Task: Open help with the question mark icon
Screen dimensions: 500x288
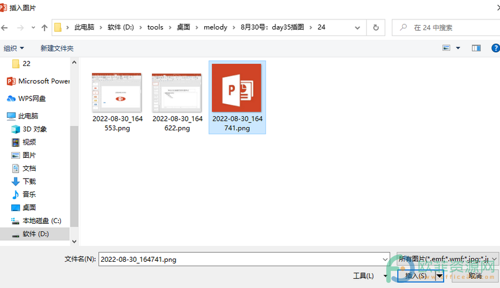Action: pos(495,48)
